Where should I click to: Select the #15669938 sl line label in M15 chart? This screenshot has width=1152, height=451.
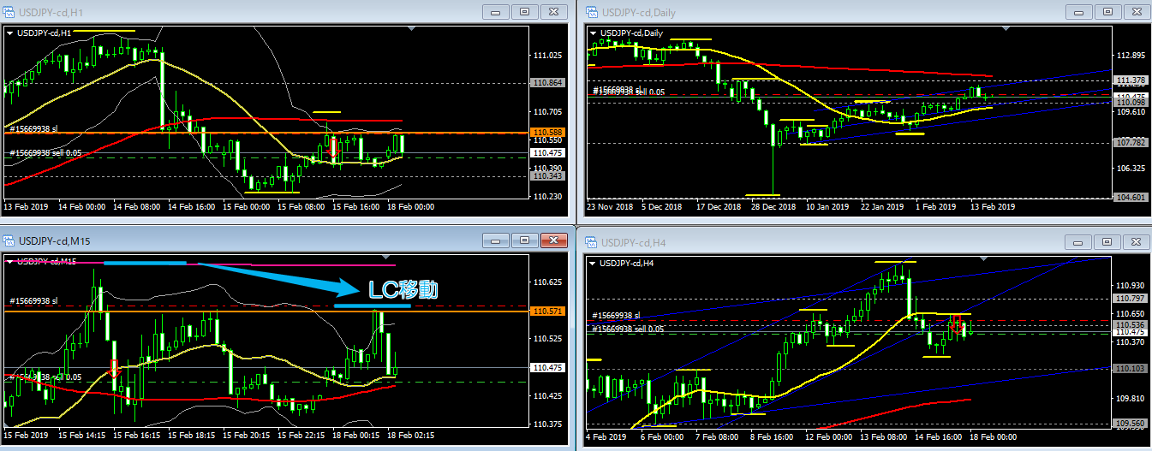click(x=33, y=300)
